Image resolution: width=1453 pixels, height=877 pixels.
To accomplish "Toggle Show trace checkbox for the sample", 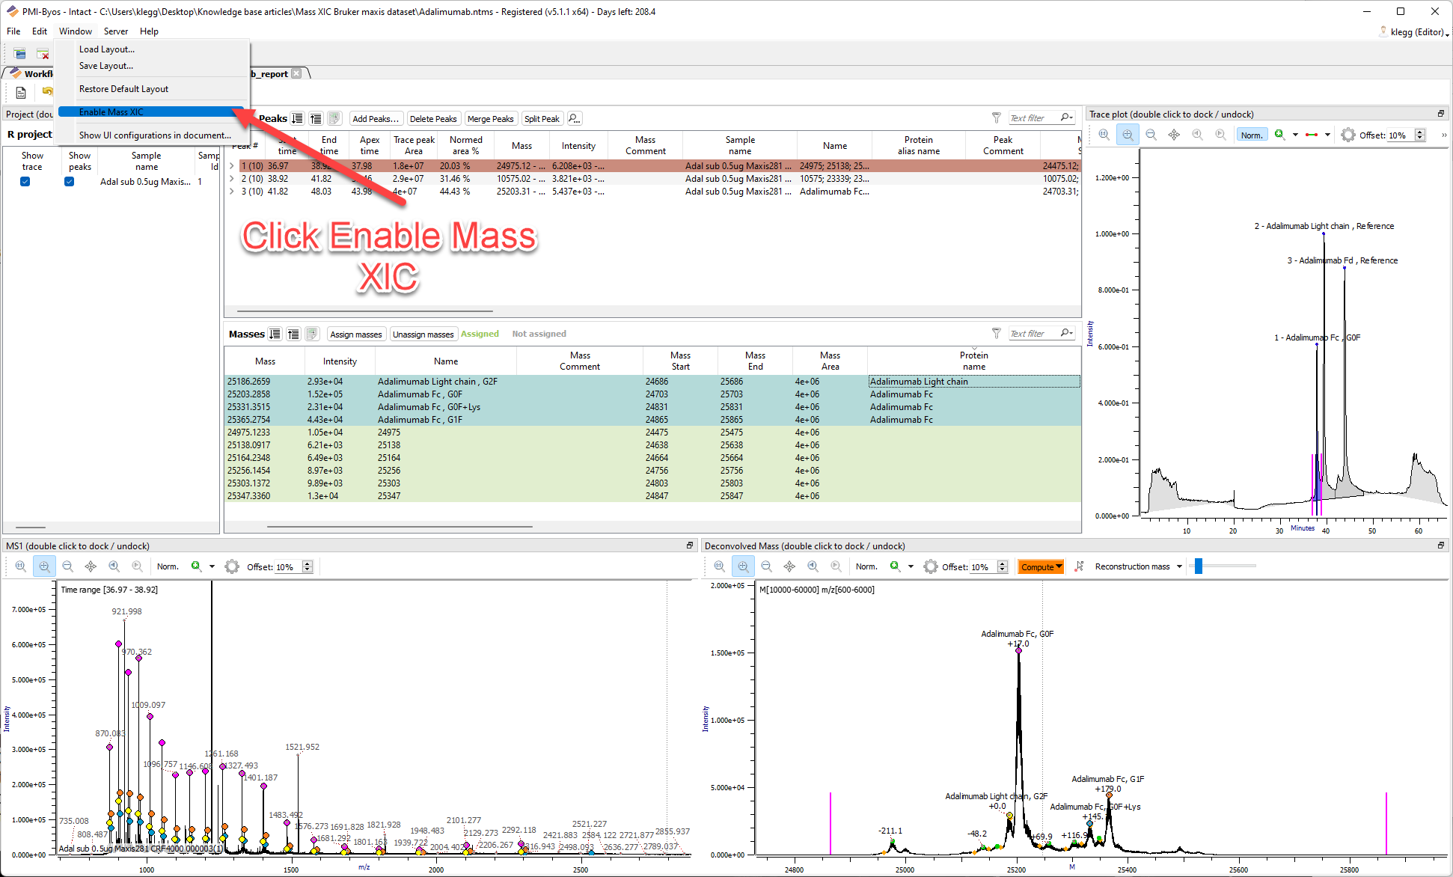I will [x=25, y=181].
